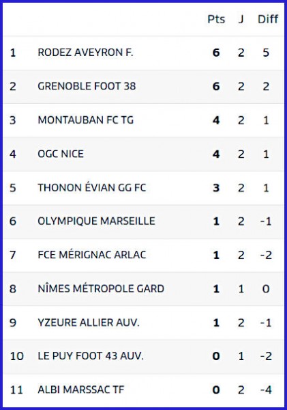Select the OGC NICE team name
Viewport: 287px width, 410px height.
[61, 154]
